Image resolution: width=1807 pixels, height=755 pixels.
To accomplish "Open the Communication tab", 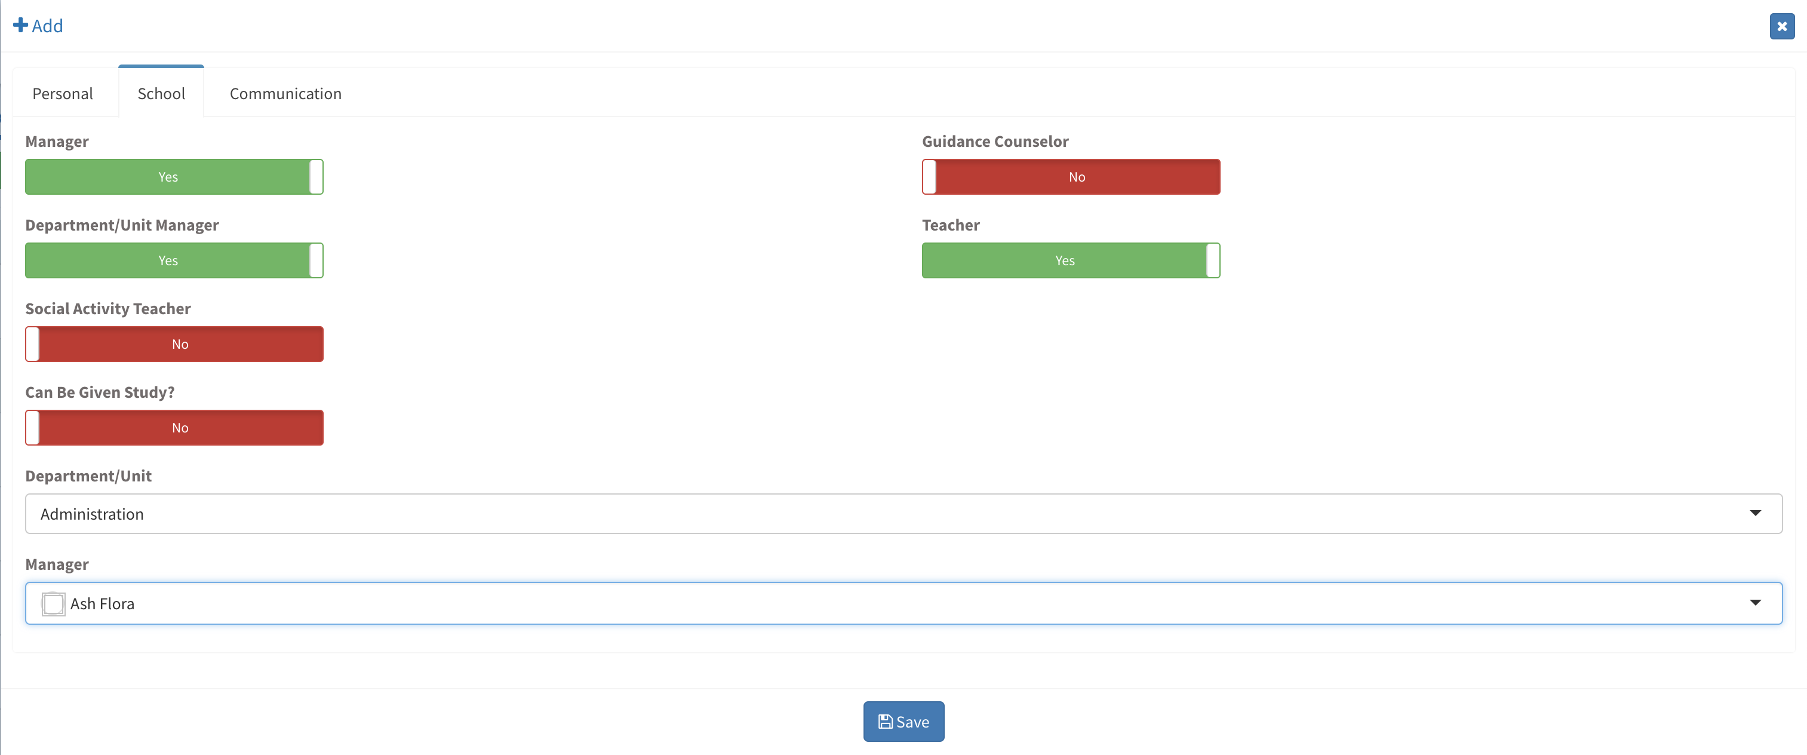I will click(x=285, y=93).
